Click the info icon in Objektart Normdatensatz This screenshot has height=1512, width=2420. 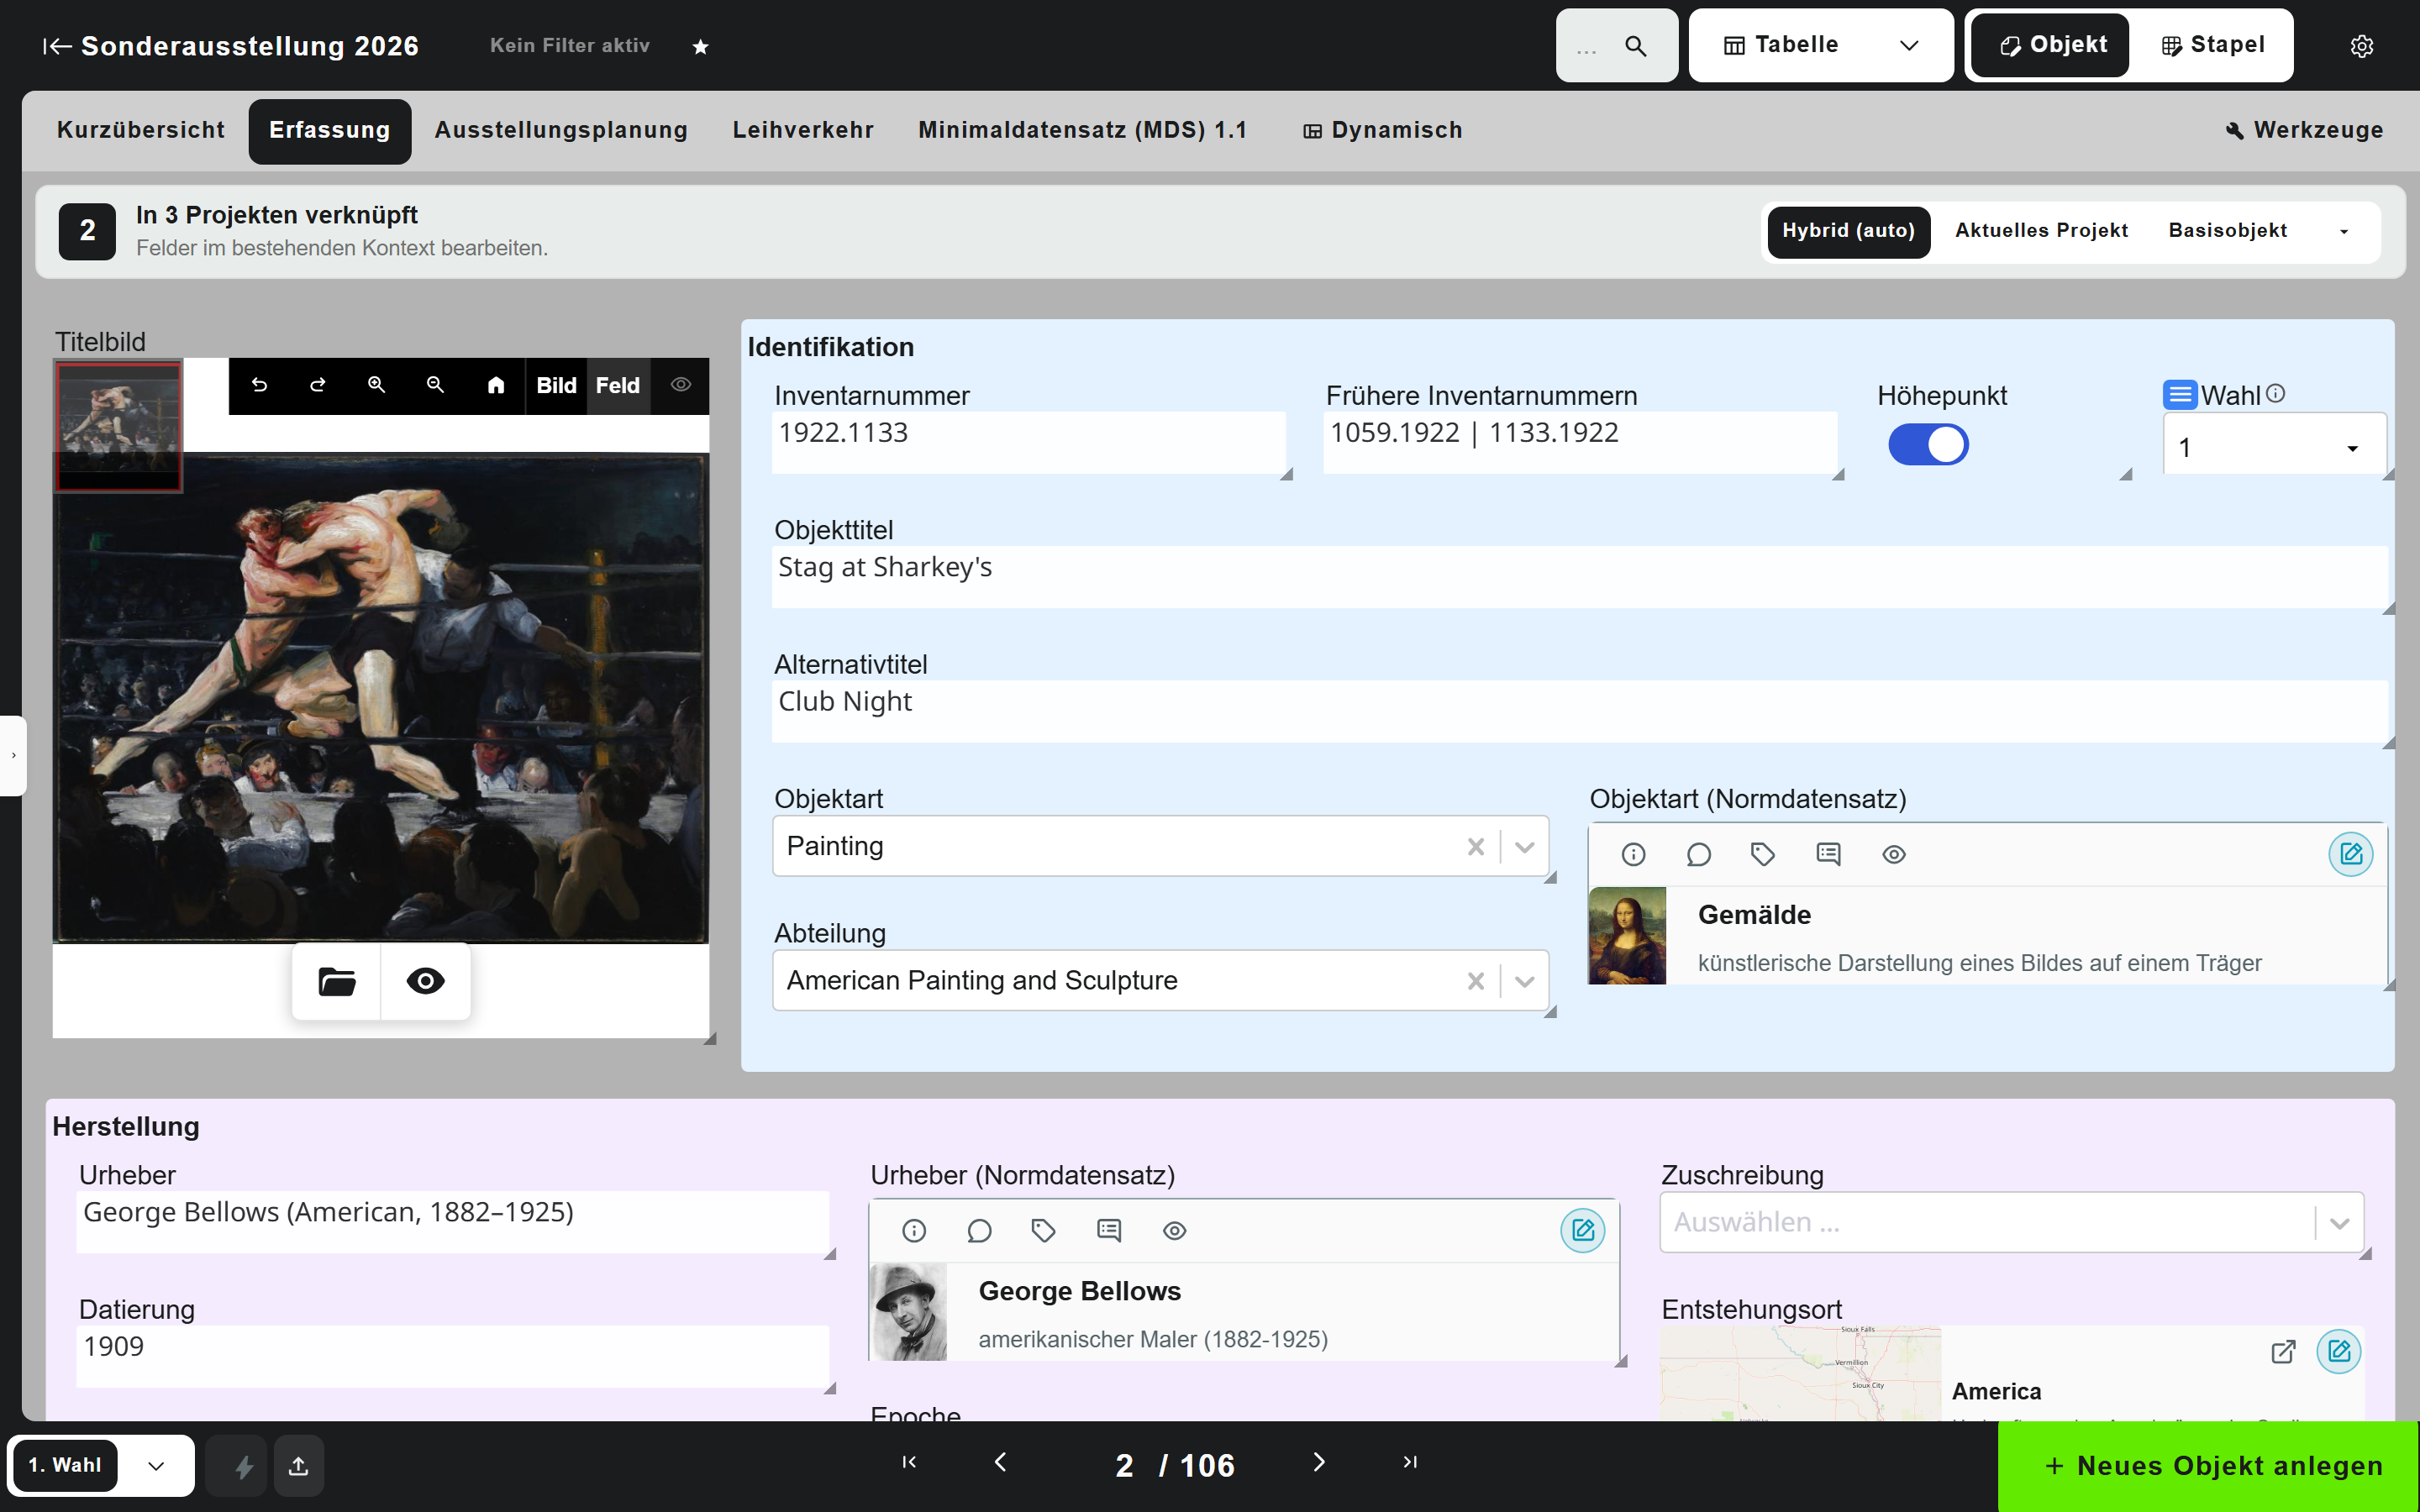coord(1633,854)
